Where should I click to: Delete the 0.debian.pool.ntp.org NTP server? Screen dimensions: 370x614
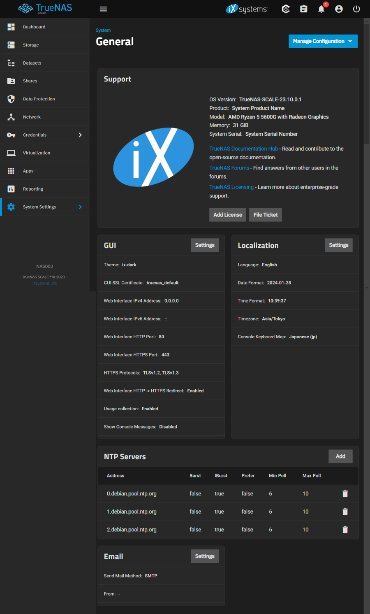(x=345, y=493)
